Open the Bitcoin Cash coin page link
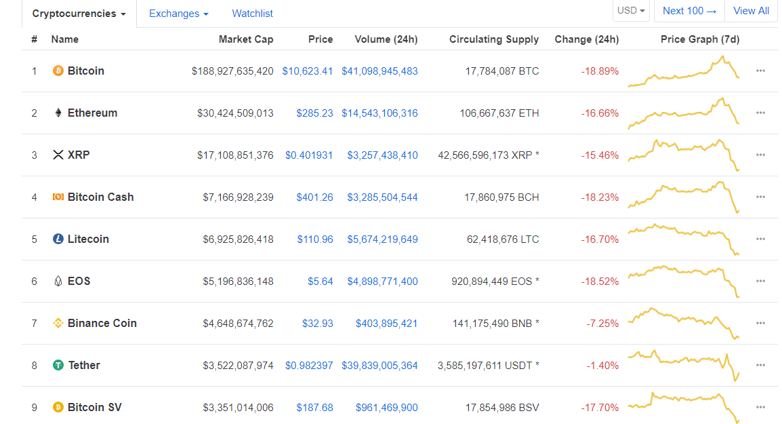Image resolution: width=782 pixels, height=424 pixels. coord(100,197)
